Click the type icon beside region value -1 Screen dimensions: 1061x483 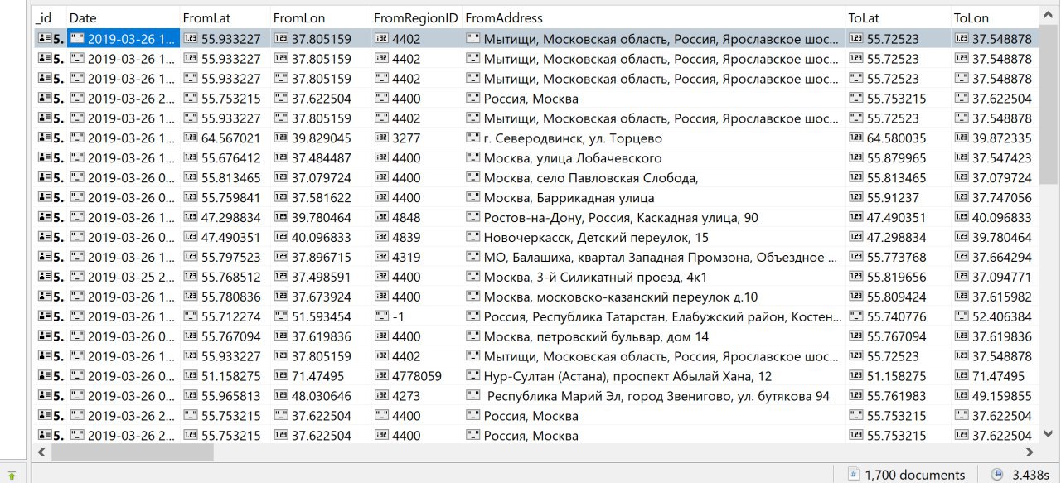click(382, 317)
